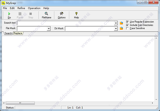Click the horizontal scrollbar right arrow
This screenshot has width=160, height=111.
[x=153, y=103]
